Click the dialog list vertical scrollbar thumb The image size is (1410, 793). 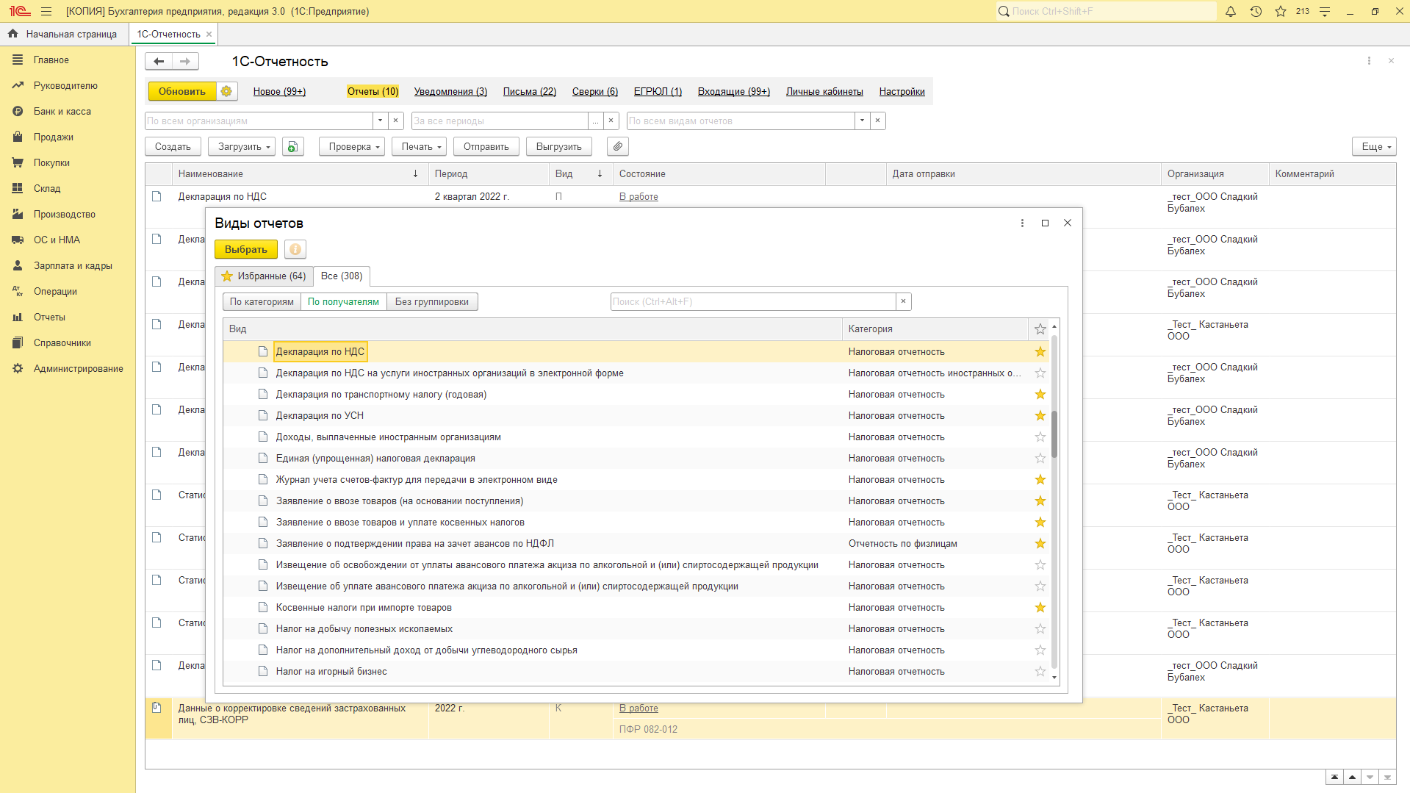click(1054, 434)
